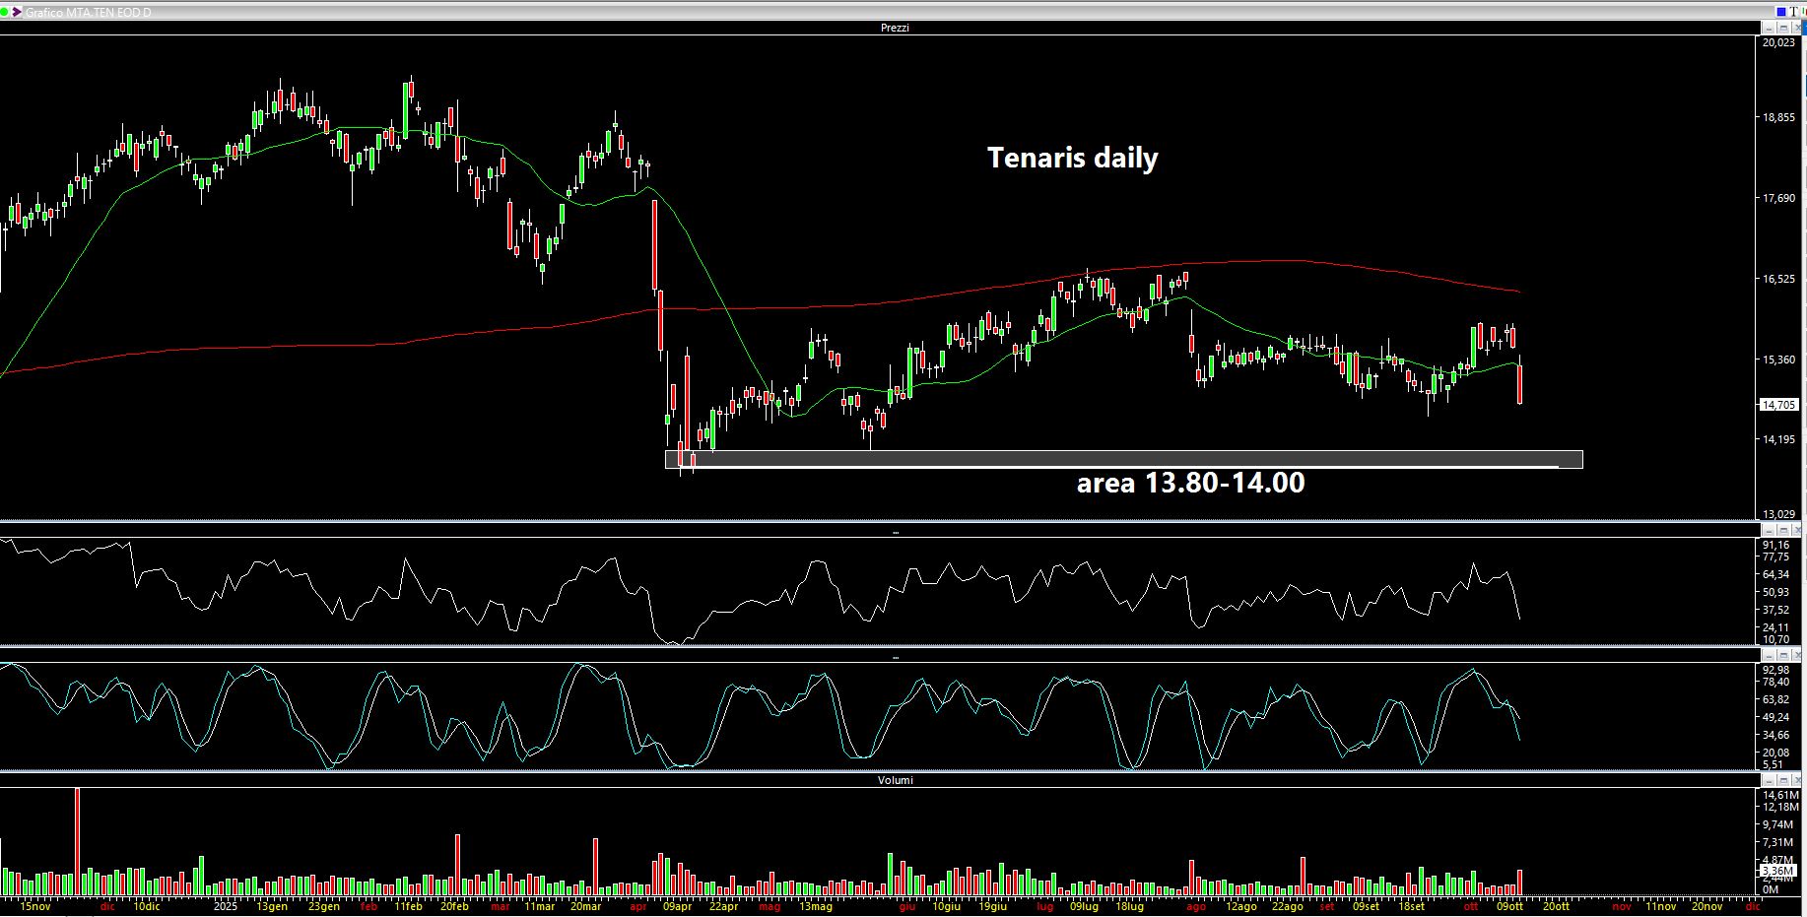The height and width of the screenshot is (917, 1807).
Task: Click the 7,31M volume axis label
Action: click(1778, 842)
